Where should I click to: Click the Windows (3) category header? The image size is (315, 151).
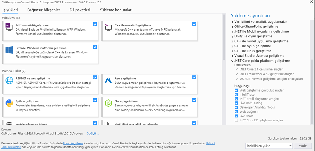(x=11, y=18)
